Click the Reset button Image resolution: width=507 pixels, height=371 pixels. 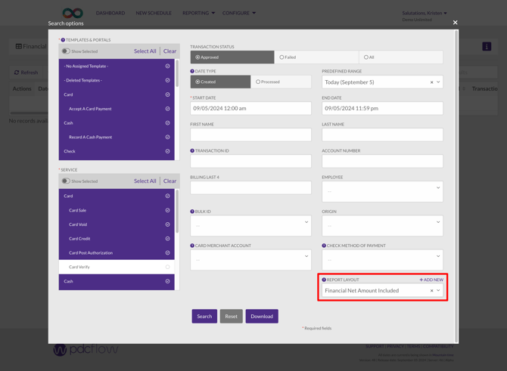coord(232,316)
